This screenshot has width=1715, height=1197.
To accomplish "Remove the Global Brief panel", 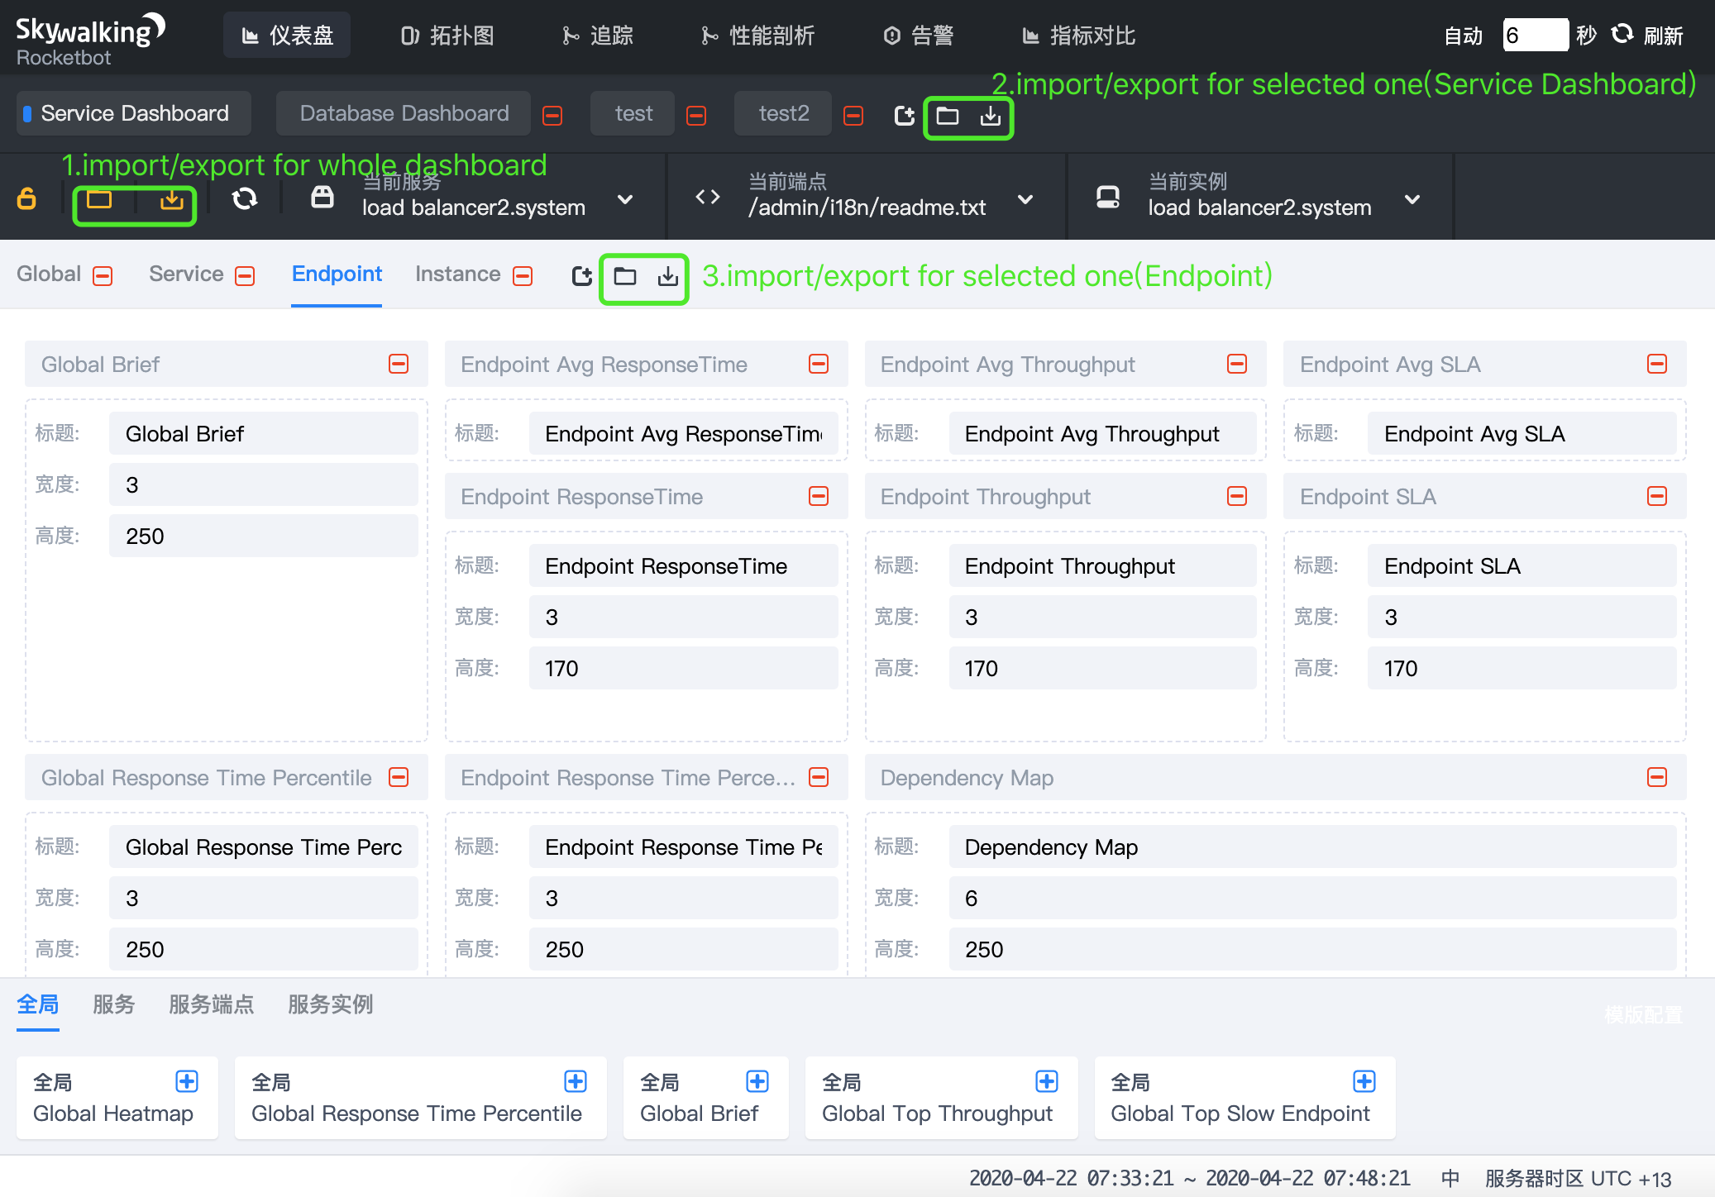I will point(399,364).
